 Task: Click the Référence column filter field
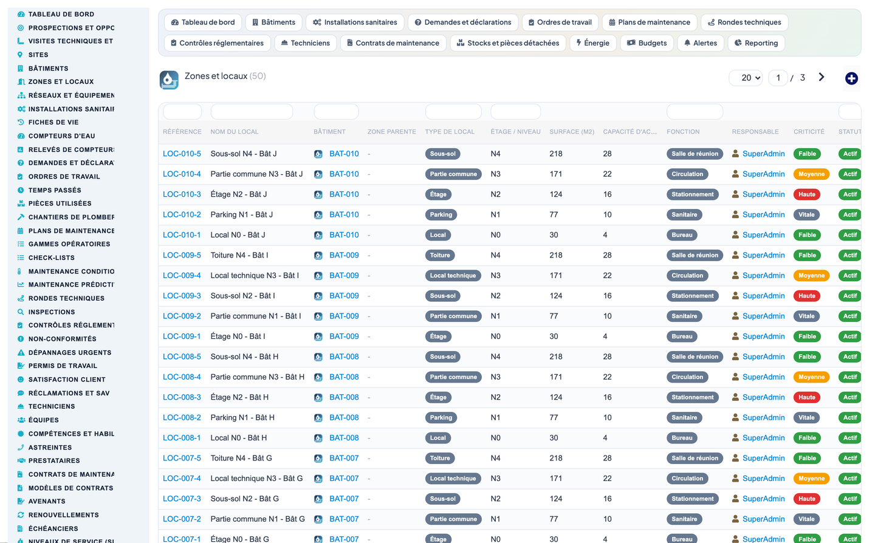click(x=182, y=112)
